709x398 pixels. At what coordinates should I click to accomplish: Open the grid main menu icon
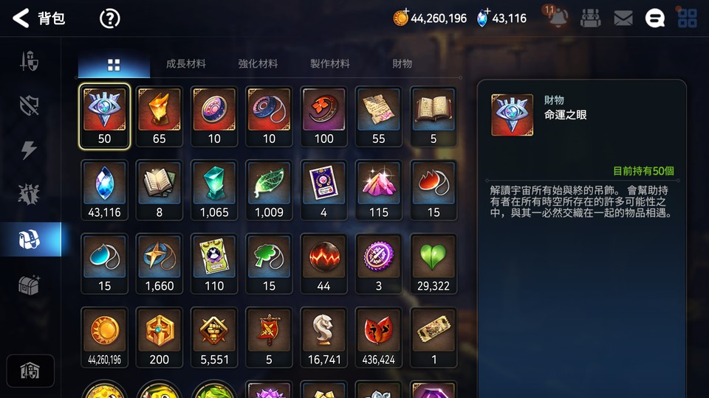(688, 18)
